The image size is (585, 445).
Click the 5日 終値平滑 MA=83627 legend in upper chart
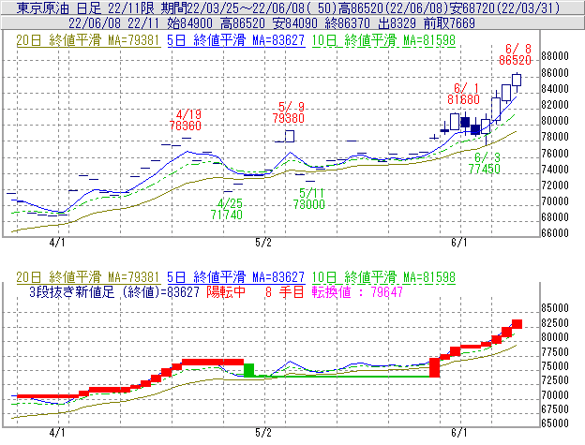click(236, 40)
